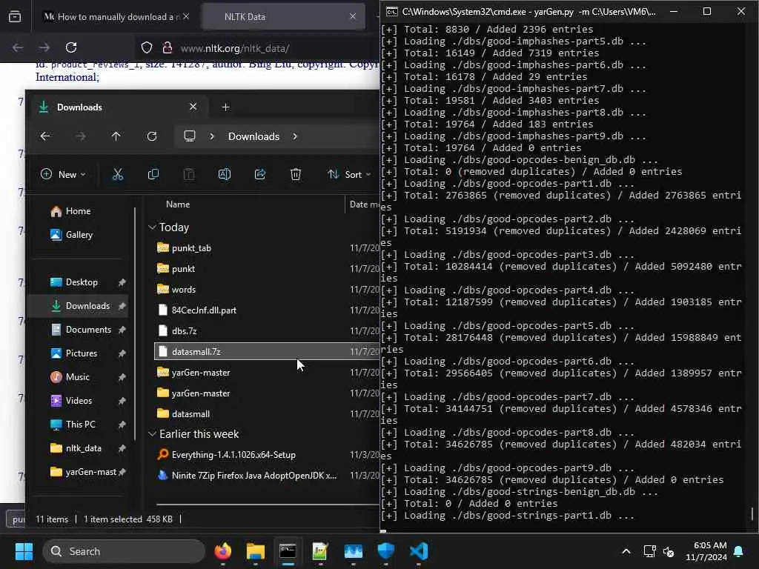Click the Firefox back arrow button
The height and width of the screenshot is (569, 759).
point(18,47)
